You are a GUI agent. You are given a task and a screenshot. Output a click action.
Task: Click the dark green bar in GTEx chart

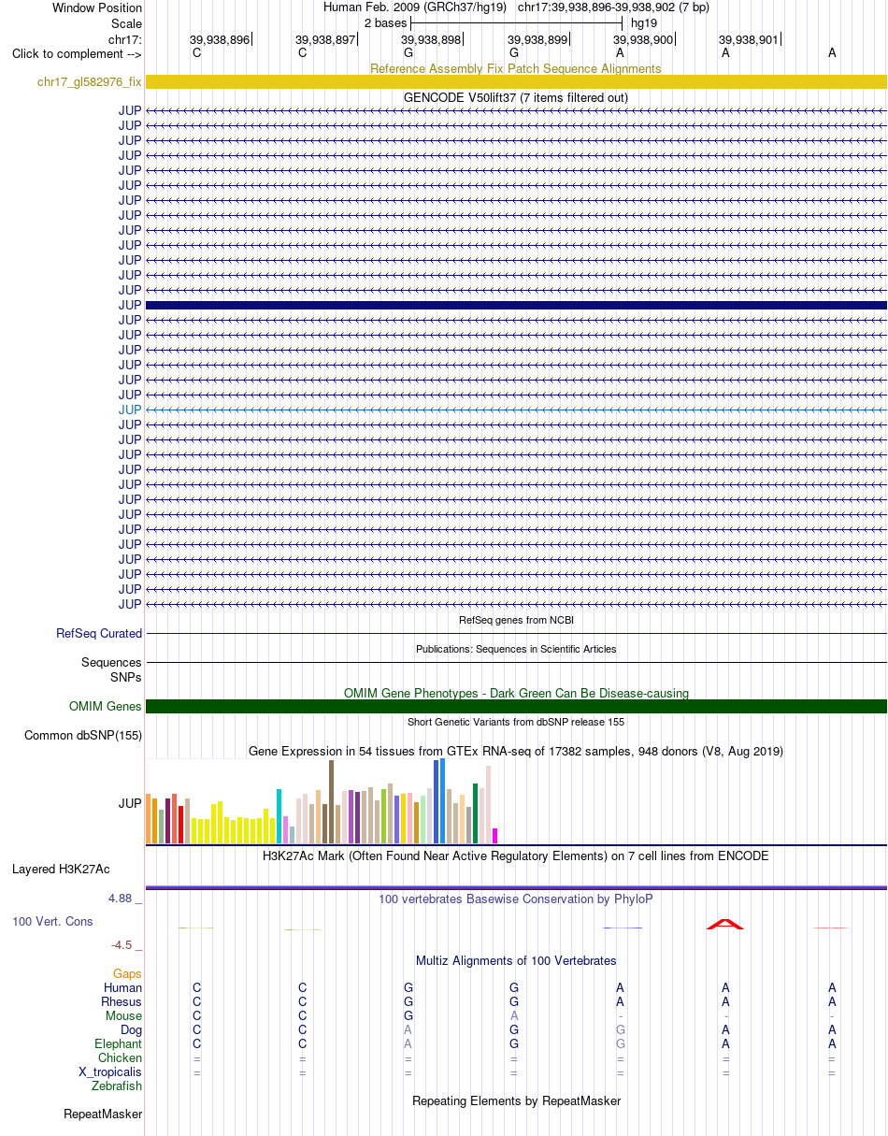click(476, 813)
